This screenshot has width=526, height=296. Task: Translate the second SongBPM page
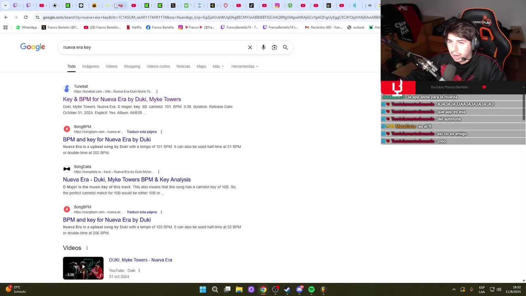pyautogui.click(x=142, y=212)
